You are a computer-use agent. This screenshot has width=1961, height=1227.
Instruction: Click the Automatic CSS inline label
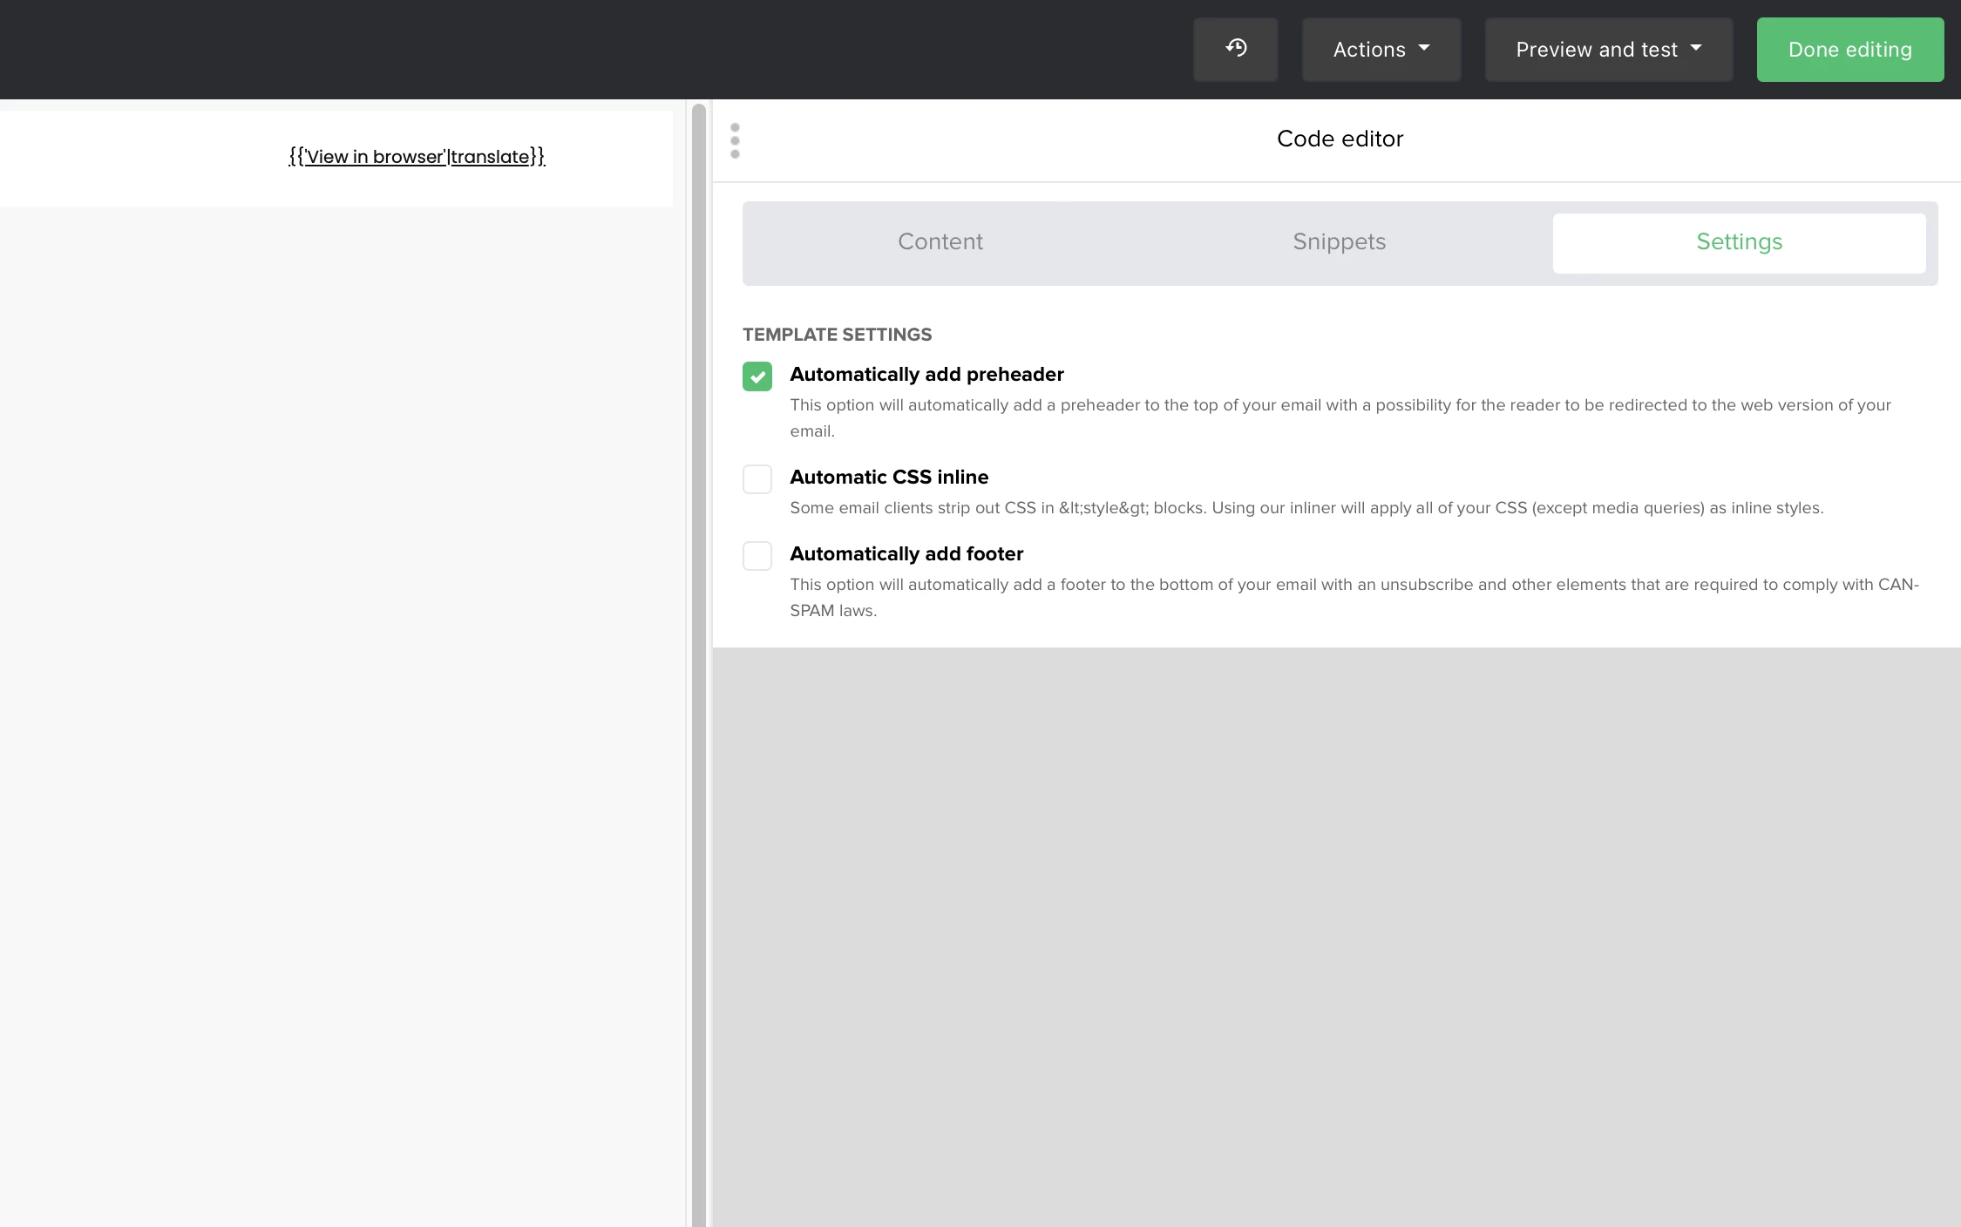click(x=888, y=478)
